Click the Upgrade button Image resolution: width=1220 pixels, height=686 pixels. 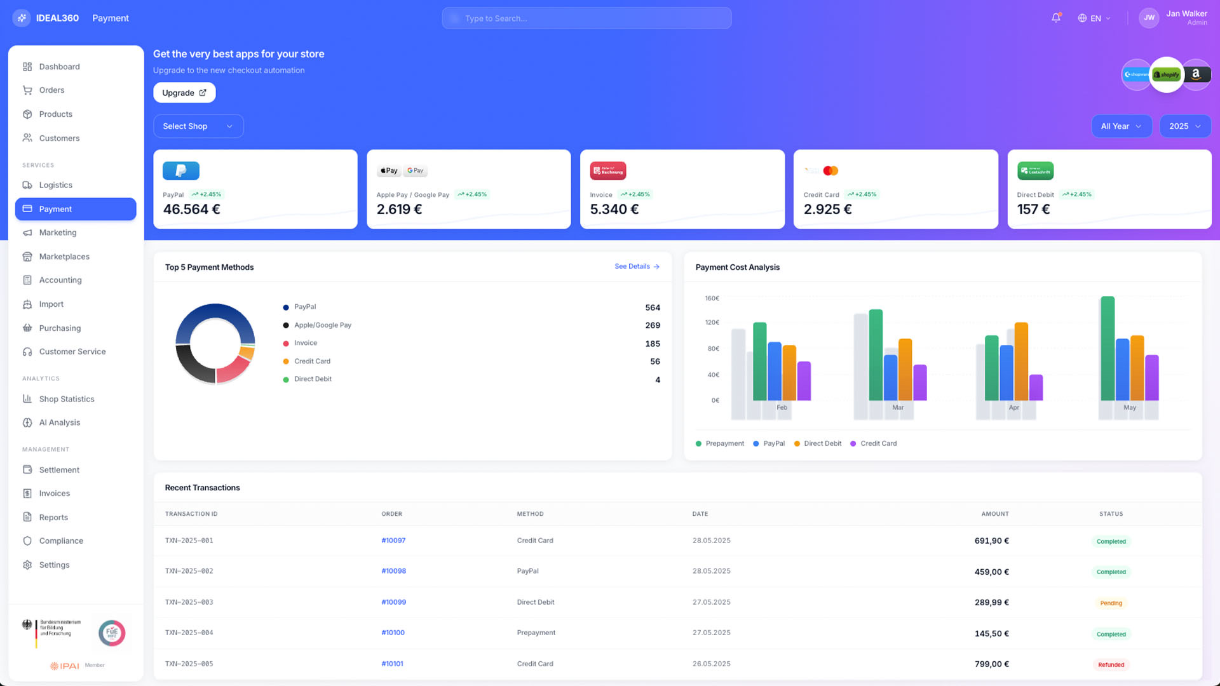(184, 93)
